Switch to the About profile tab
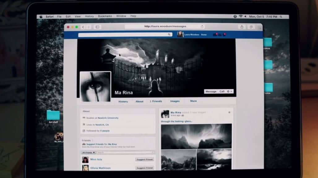Screen dimensions: 318x178 [x=139, y=102]
